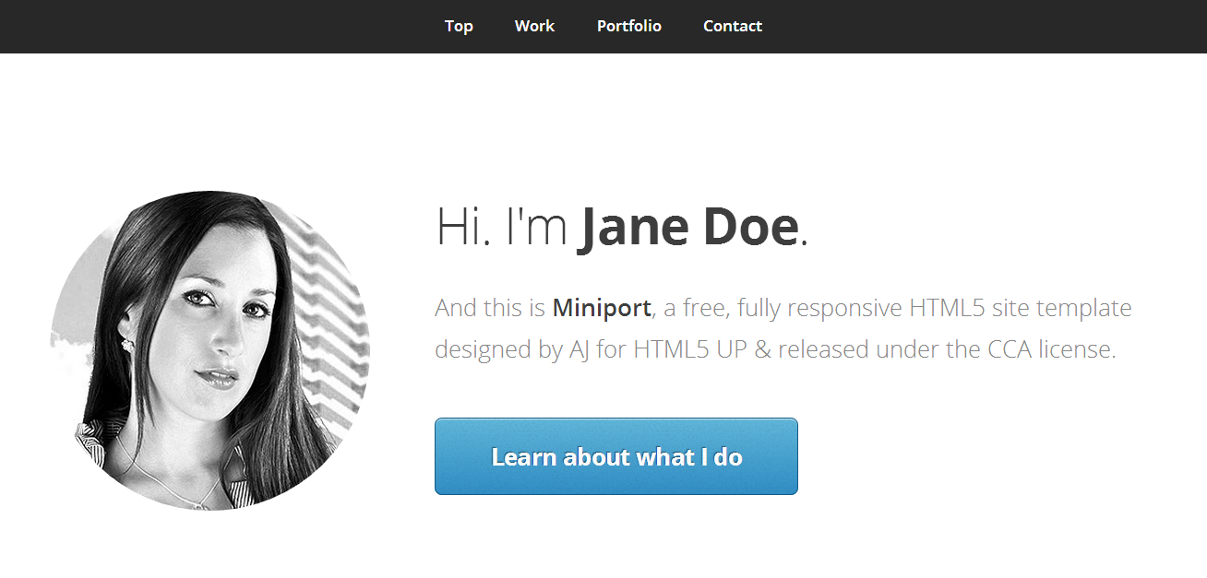Open the Work section link

[534, 26]
